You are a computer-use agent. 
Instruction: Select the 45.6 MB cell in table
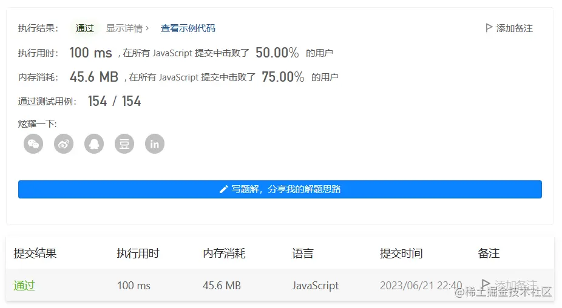click(x=222, y=286)
